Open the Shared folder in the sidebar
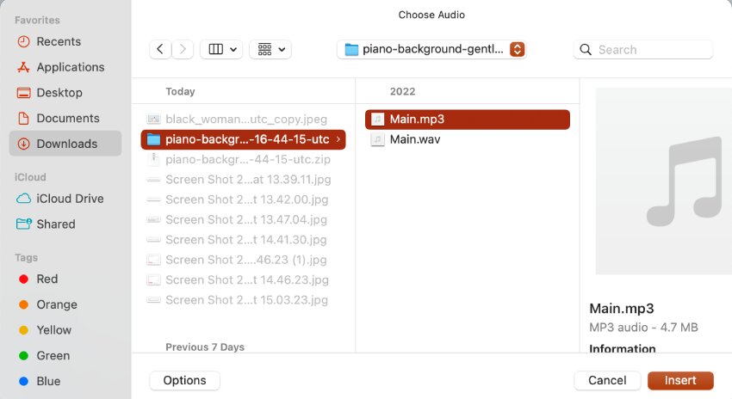Image resolution: width=732 pixels, height=399 pixels. 55,224
